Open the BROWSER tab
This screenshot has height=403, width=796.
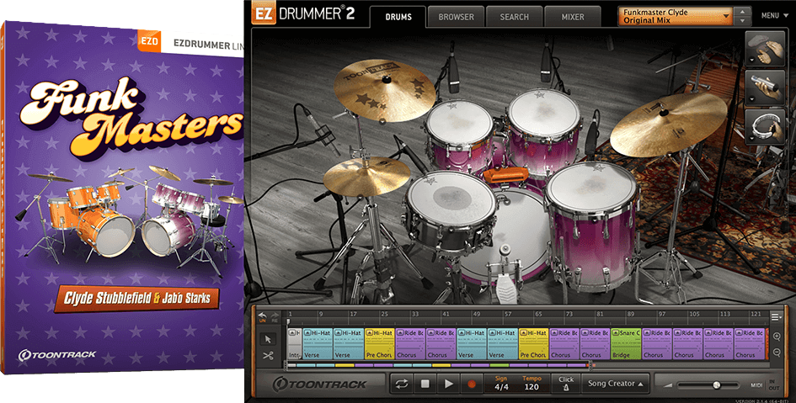click(x=456, y=17)
